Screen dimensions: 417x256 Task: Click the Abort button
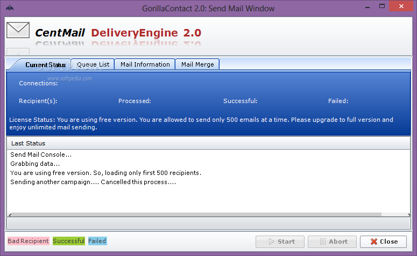click(x=332, y=242)
